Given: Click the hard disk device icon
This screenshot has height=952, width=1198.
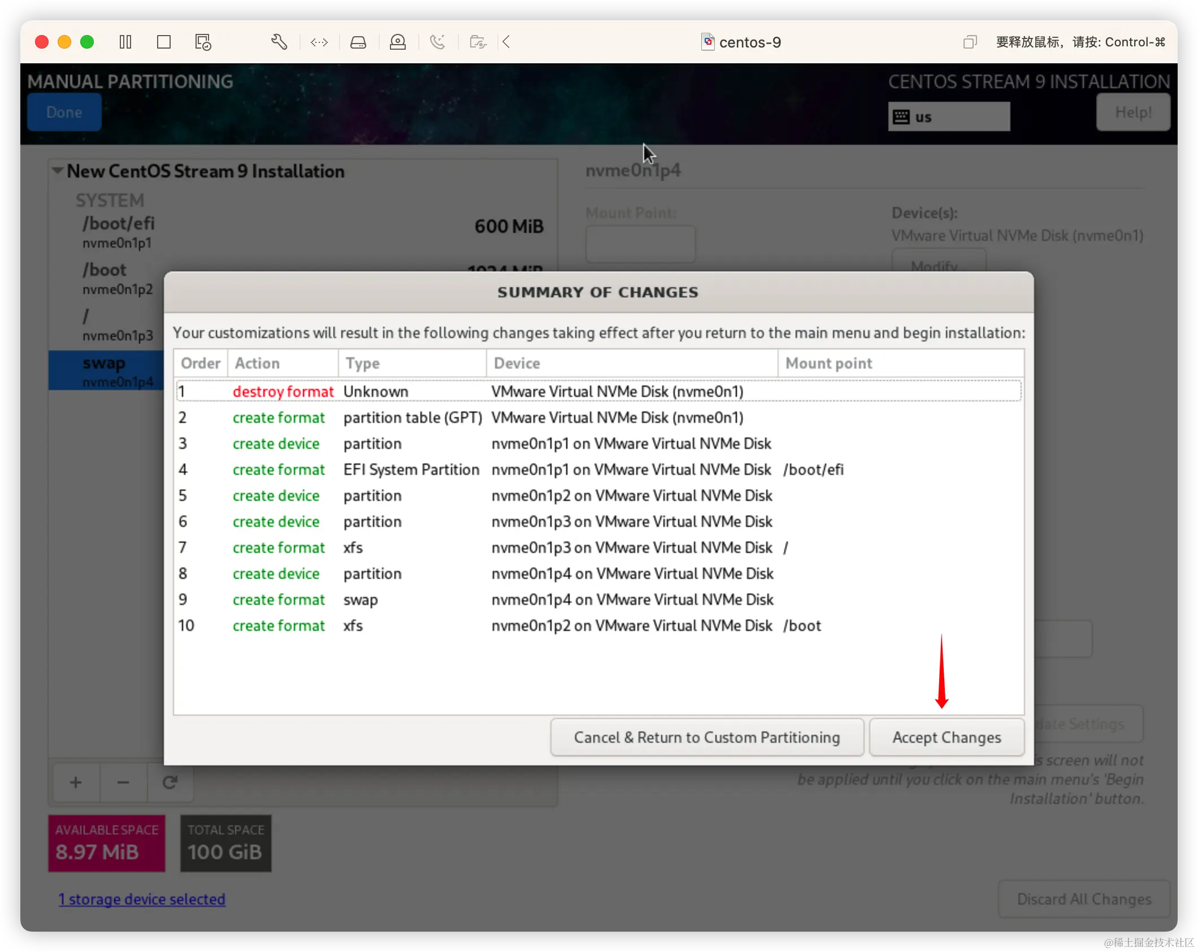Looking at the screenshot, I should tap(358, 42).
